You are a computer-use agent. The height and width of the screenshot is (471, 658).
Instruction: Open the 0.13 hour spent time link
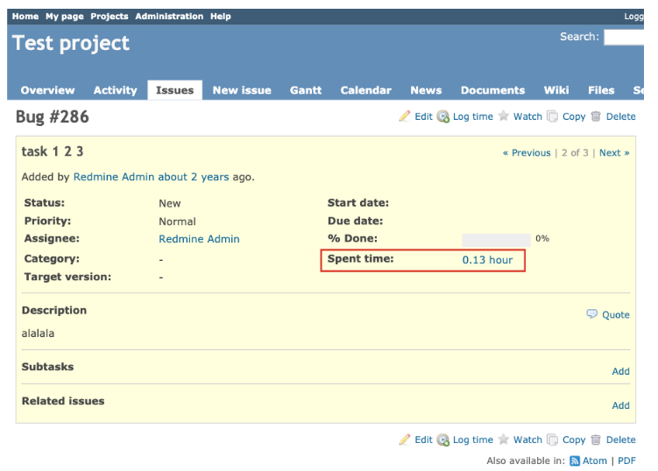(487, 260)
